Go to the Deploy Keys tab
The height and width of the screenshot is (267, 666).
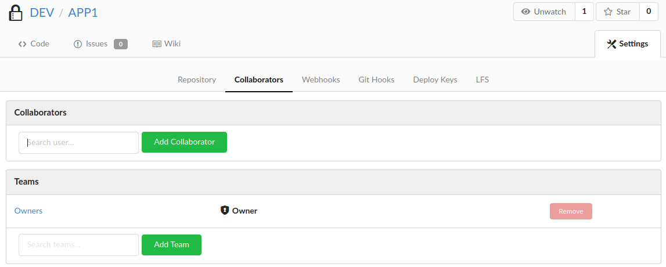pos(435,80)
